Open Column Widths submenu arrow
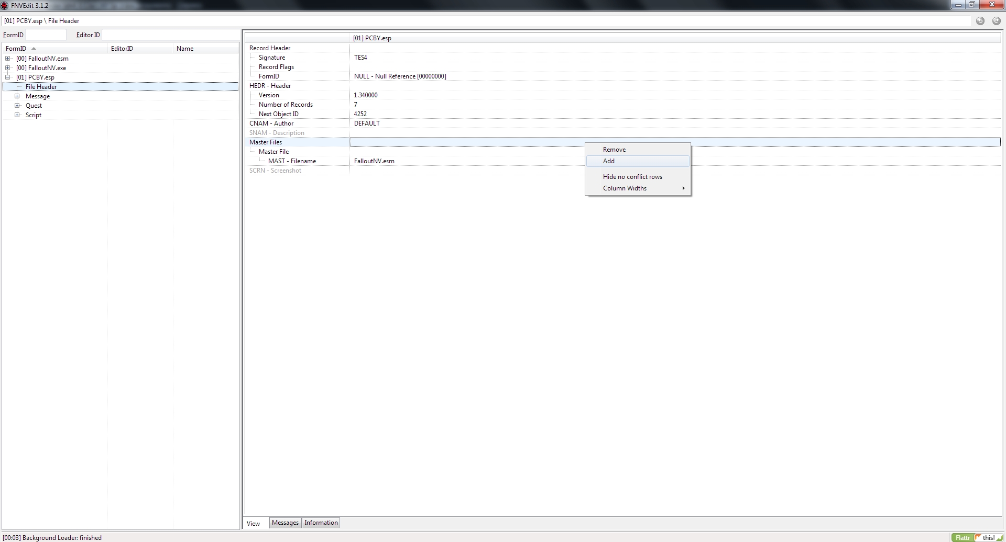Image resolution: width=1006 pixels, height=542 pixels. 683,188
